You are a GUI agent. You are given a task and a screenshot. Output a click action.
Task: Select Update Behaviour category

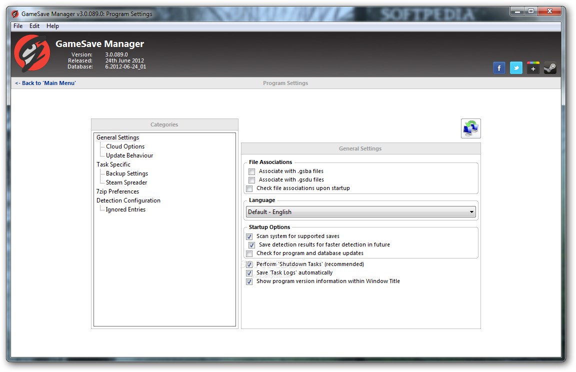[129, 155]
